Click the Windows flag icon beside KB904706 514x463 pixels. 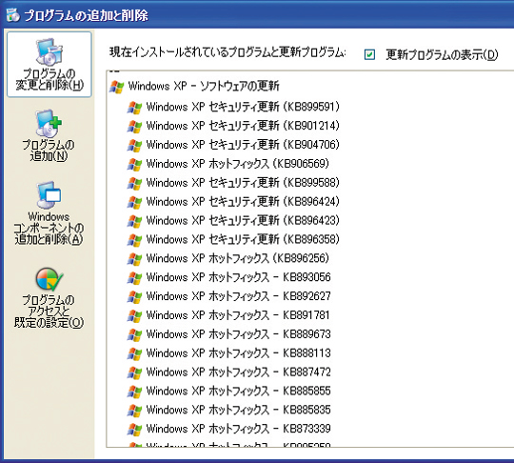tap(134, 145)
